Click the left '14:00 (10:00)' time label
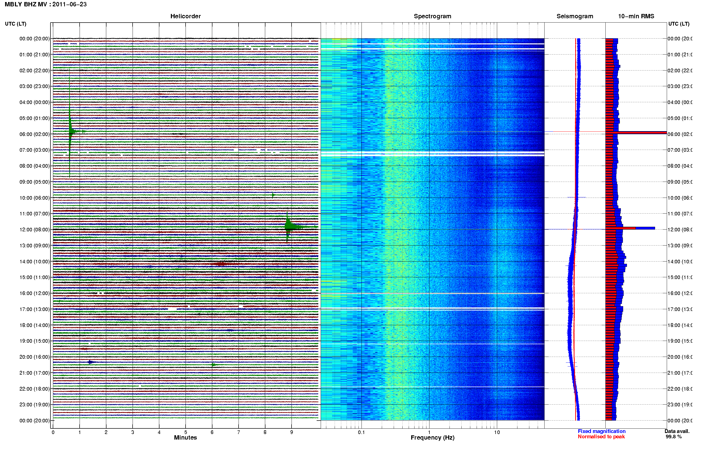This screenshot has height=451, width=721. [34, 262]
